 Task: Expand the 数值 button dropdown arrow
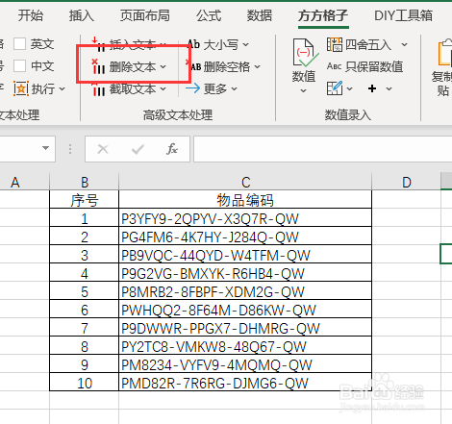(303, 91)
